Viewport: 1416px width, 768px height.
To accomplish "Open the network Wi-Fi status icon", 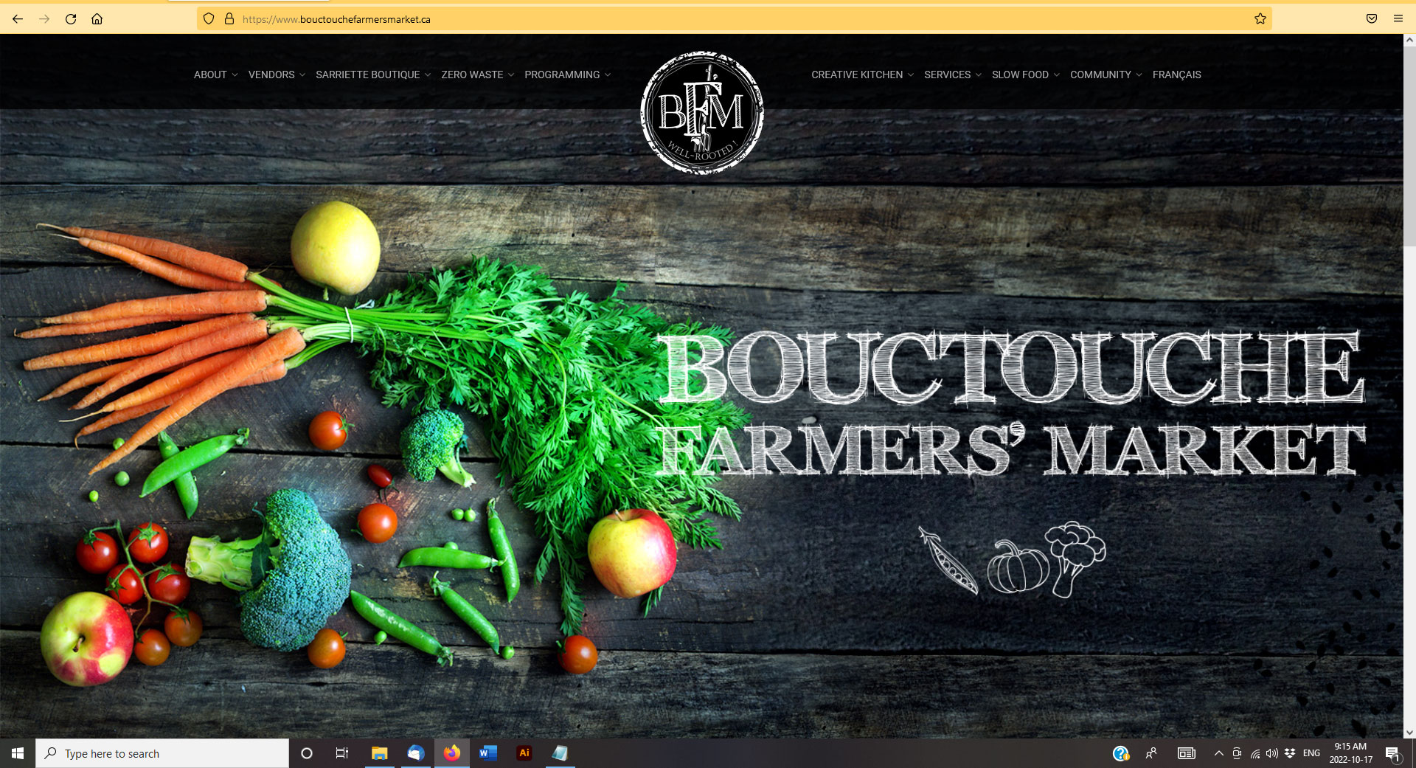I will point(1255,753).
